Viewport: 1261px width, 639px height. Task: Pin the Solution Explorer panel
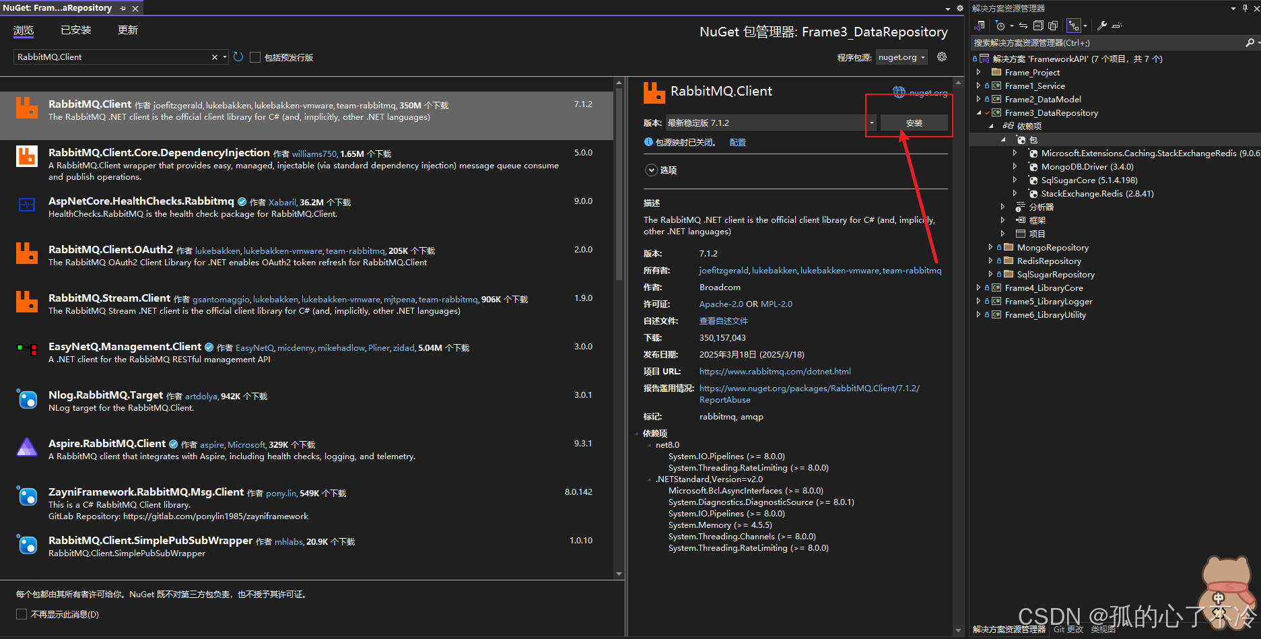(x=1245, y=8)
